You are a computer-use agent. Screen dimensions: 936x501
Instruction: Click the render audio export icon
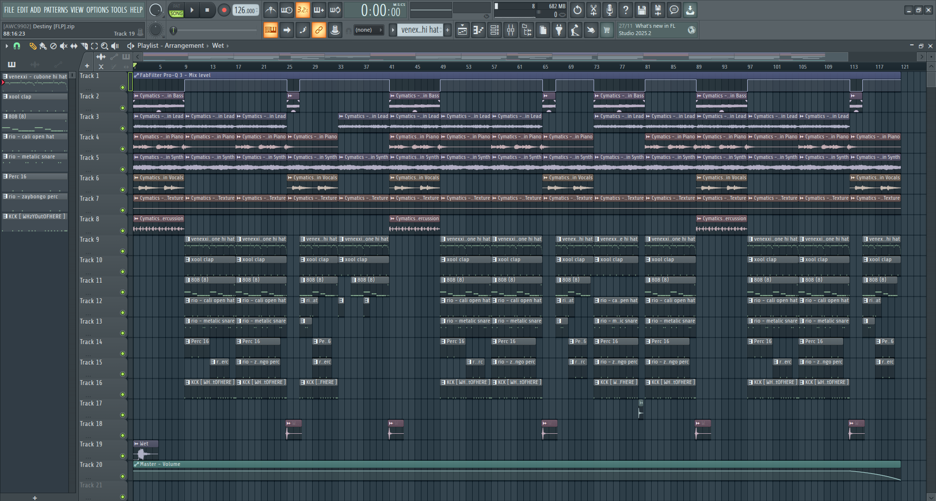(658, 10)
